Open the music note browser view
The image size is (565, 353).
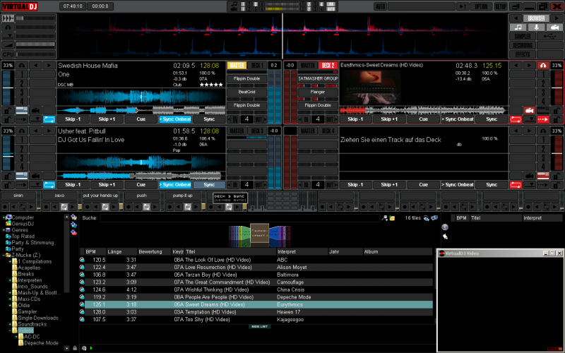(518, 28)
